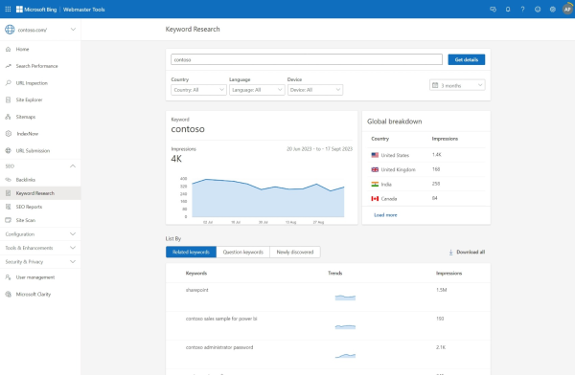Click the Keyword Research sidebar icon
This screenshot has width=575, height=375.
point(8,193)
